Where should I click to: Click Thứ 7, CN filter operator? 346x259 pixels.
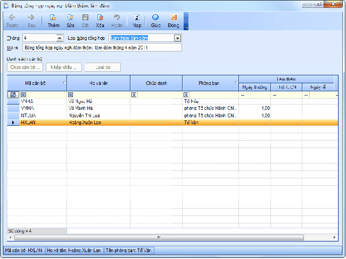coord(275,95)
